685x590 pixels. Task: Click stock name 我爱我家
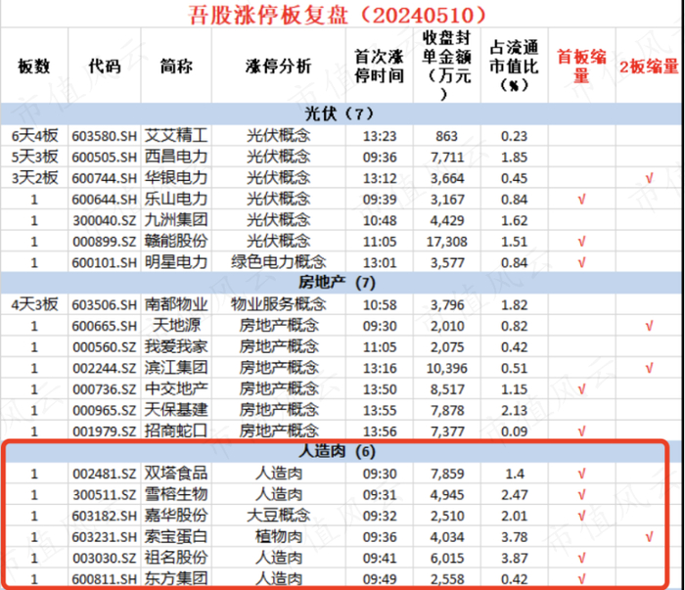coord(176,346)
